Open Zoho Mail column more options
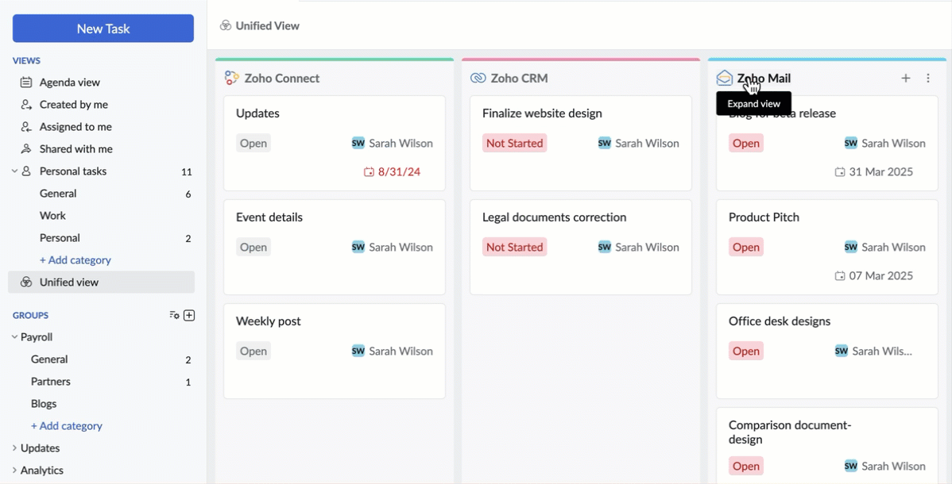The image size is (952, 484). 927,78
